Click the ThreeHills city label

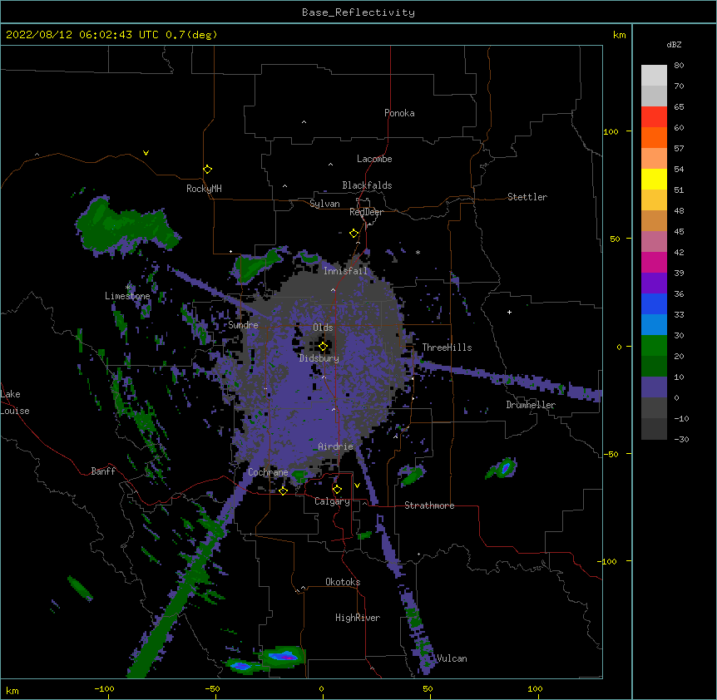click(x=447, y=348)
